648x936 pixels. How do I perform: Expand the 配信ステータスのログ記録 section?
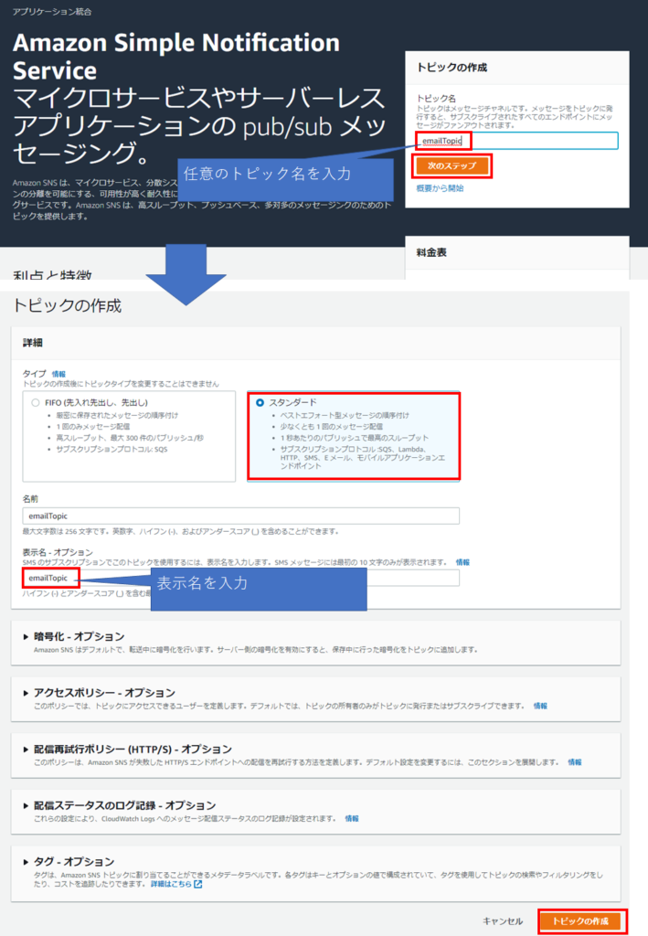click(x=124, y=805)
